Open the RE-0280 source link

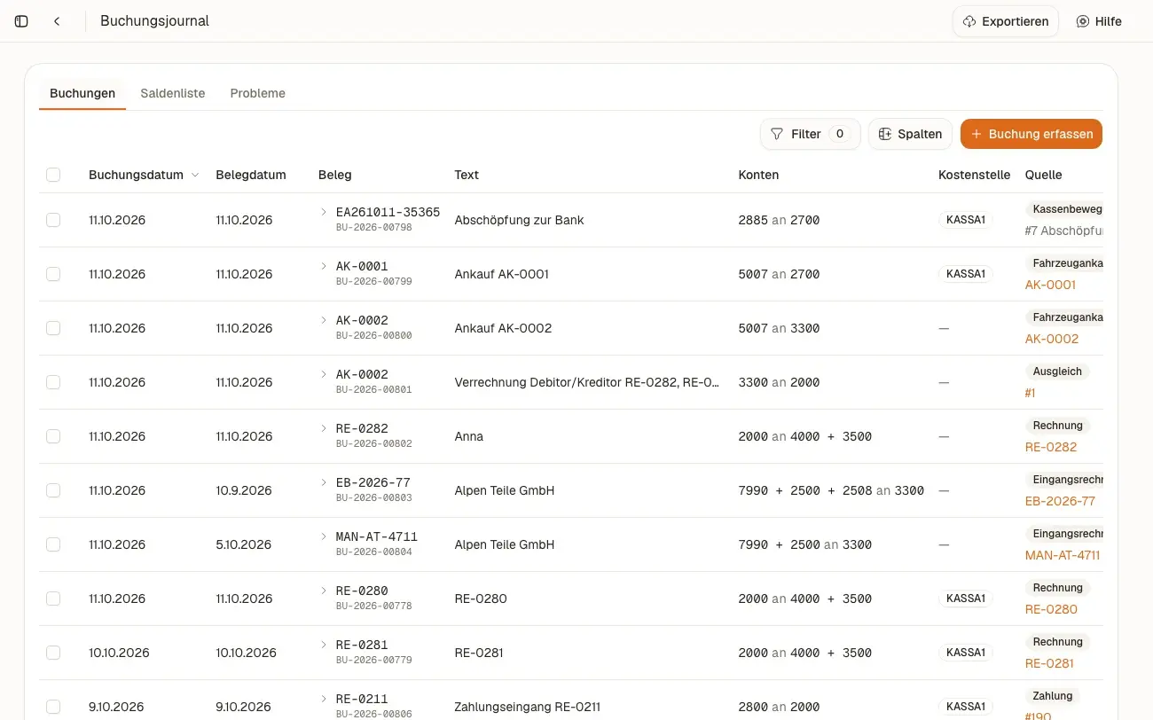click(1051, 609)
